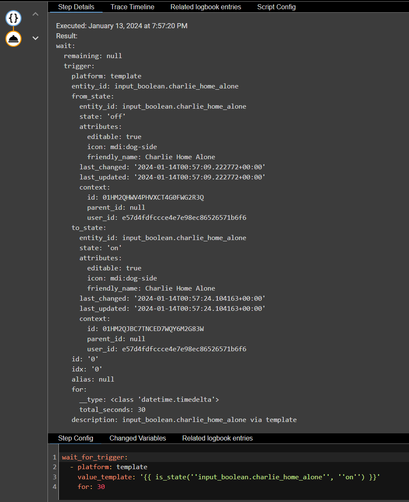Select the orange service call node
The width and height of the screenshot is (409, 502).
[x=13, y=38]
